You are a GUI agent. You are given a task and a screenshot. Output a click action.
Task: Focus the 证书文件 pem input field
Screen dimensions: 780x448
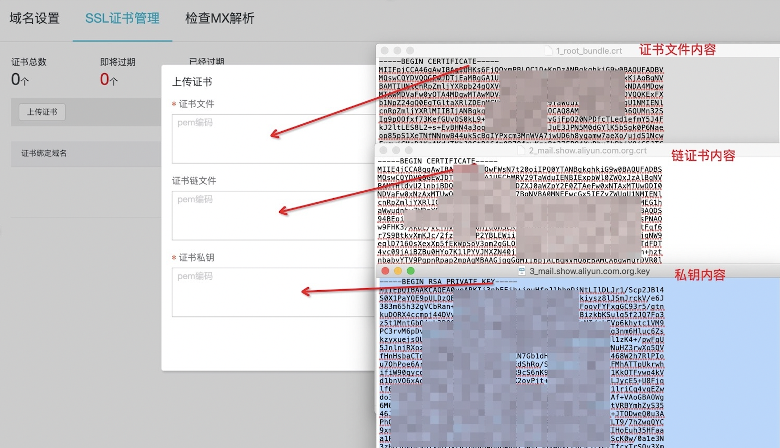click(x=273, y=138)
